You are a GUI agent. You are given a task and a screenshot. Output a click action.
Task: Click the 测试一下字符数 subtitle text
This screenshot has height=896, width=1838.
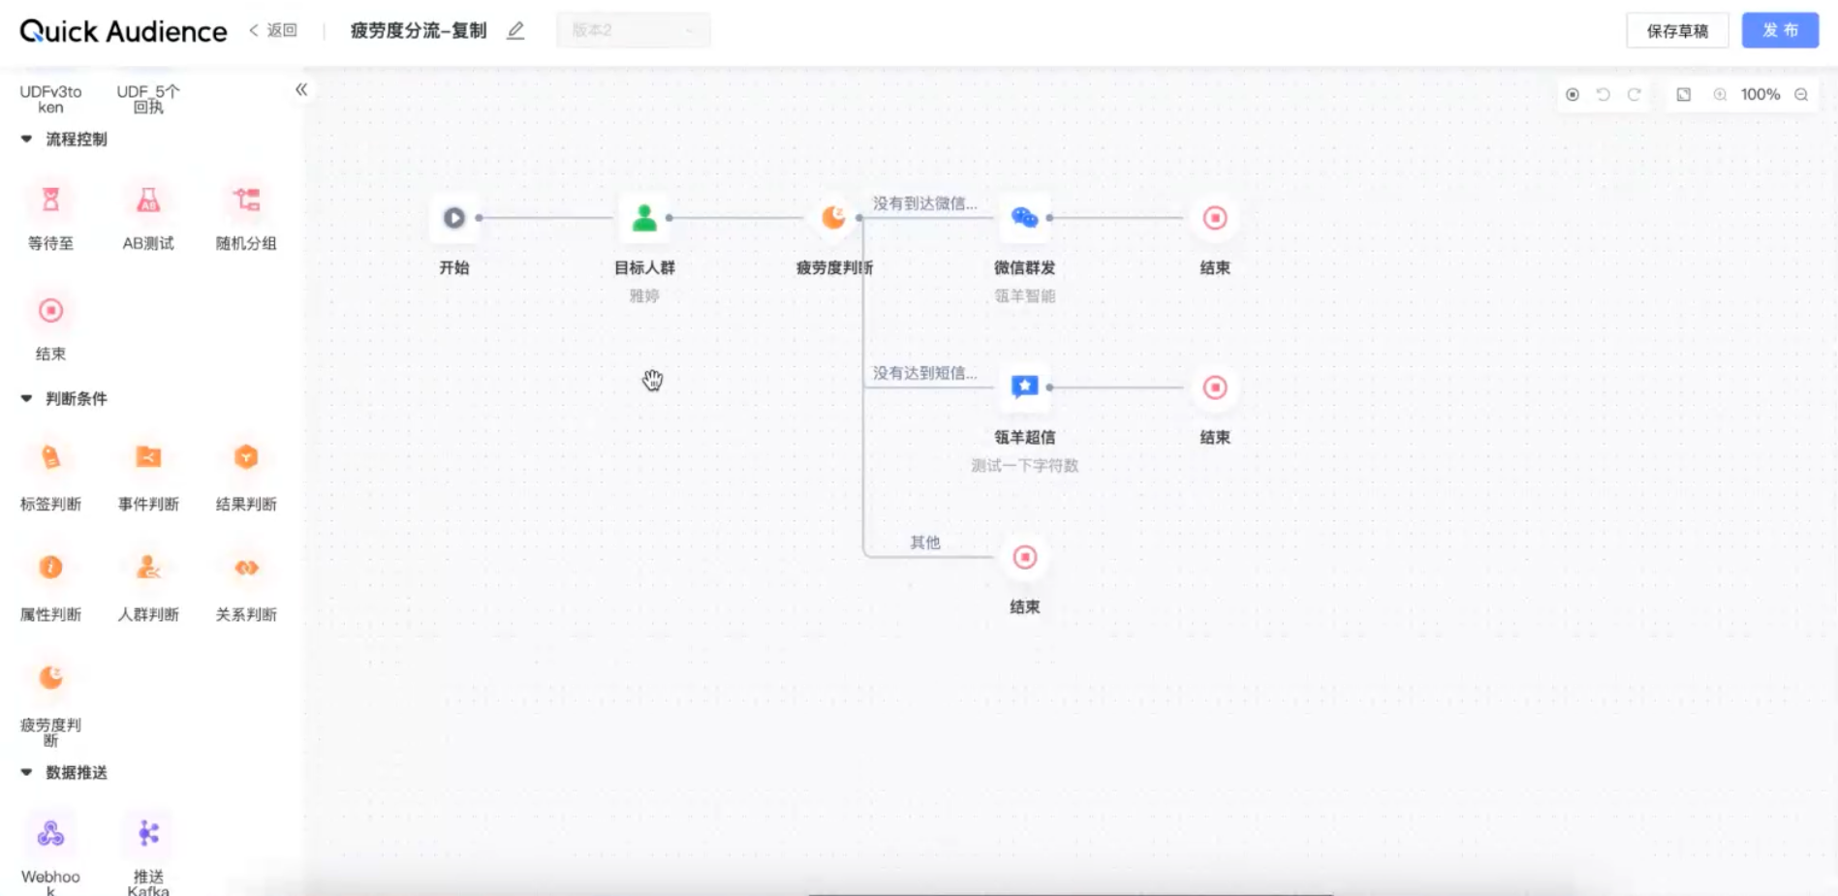1024,466
